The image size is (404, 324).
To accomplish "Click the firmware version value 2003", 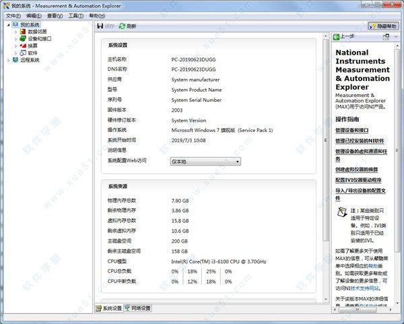I will (177, 110).
